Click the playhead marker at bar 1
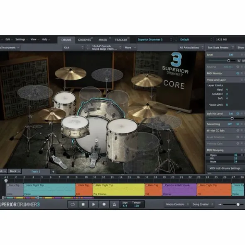The image size is (245, 245). click(x=6, y=181)
